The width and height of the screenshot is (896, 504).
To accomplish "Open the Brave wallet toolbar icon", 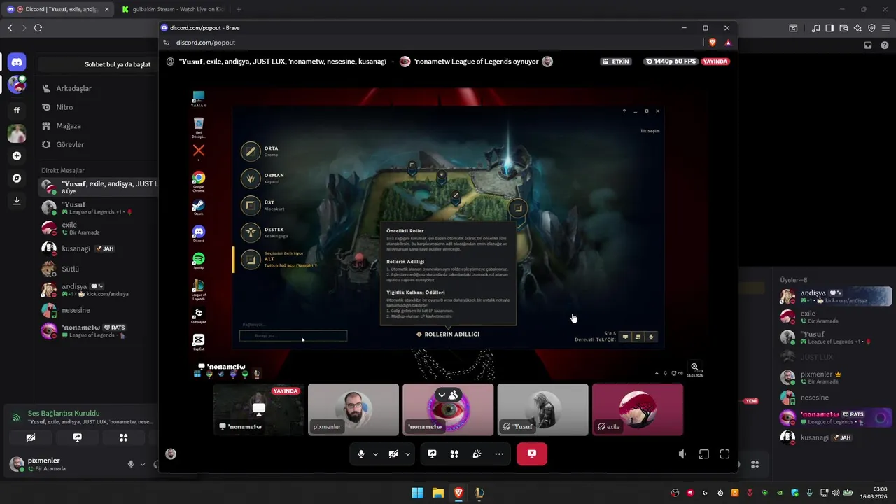I will pos(843,28).
